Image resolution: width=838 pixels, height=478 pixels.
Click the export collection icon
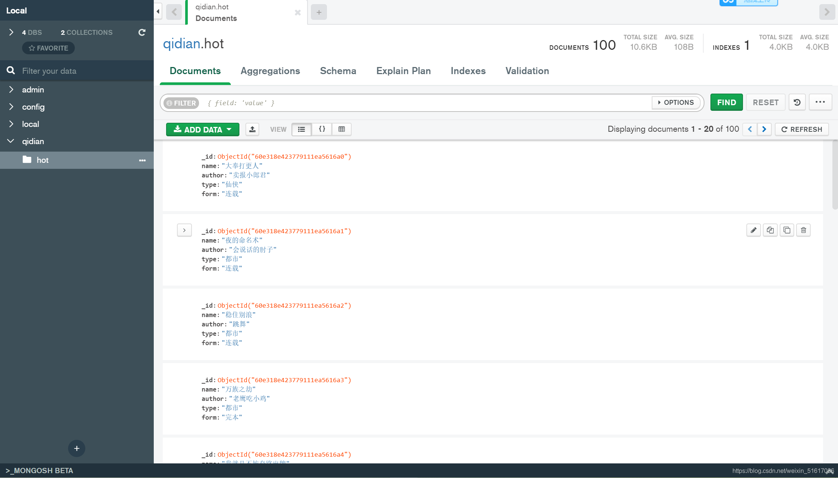[x=253, y=130]
